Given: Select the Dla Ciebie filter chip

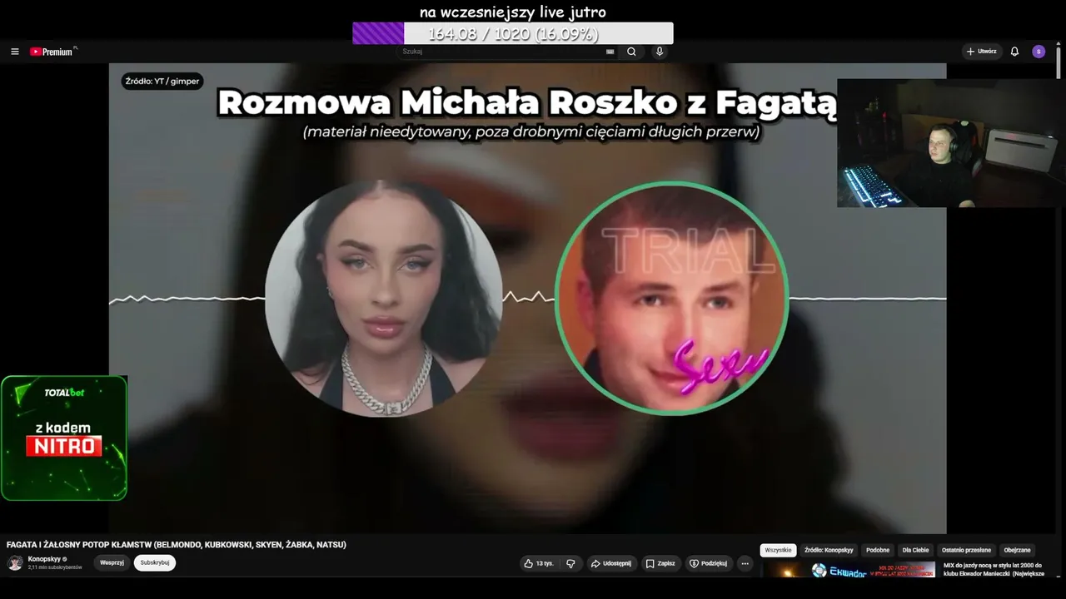Looking at the screenshot, I should pos(915,550).
